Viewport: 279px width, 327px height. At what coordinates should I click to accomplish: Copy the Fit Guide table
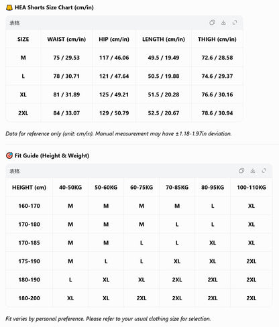click(x=241, y=171)
